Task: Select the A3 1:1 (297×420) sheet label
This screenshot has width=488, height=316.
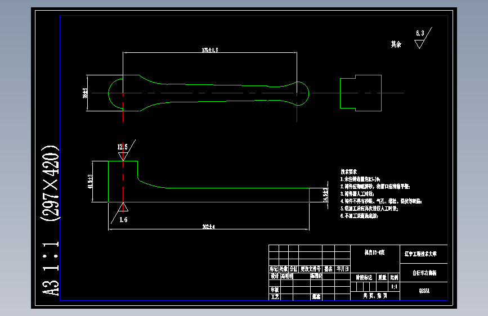Action: point(50,220)
